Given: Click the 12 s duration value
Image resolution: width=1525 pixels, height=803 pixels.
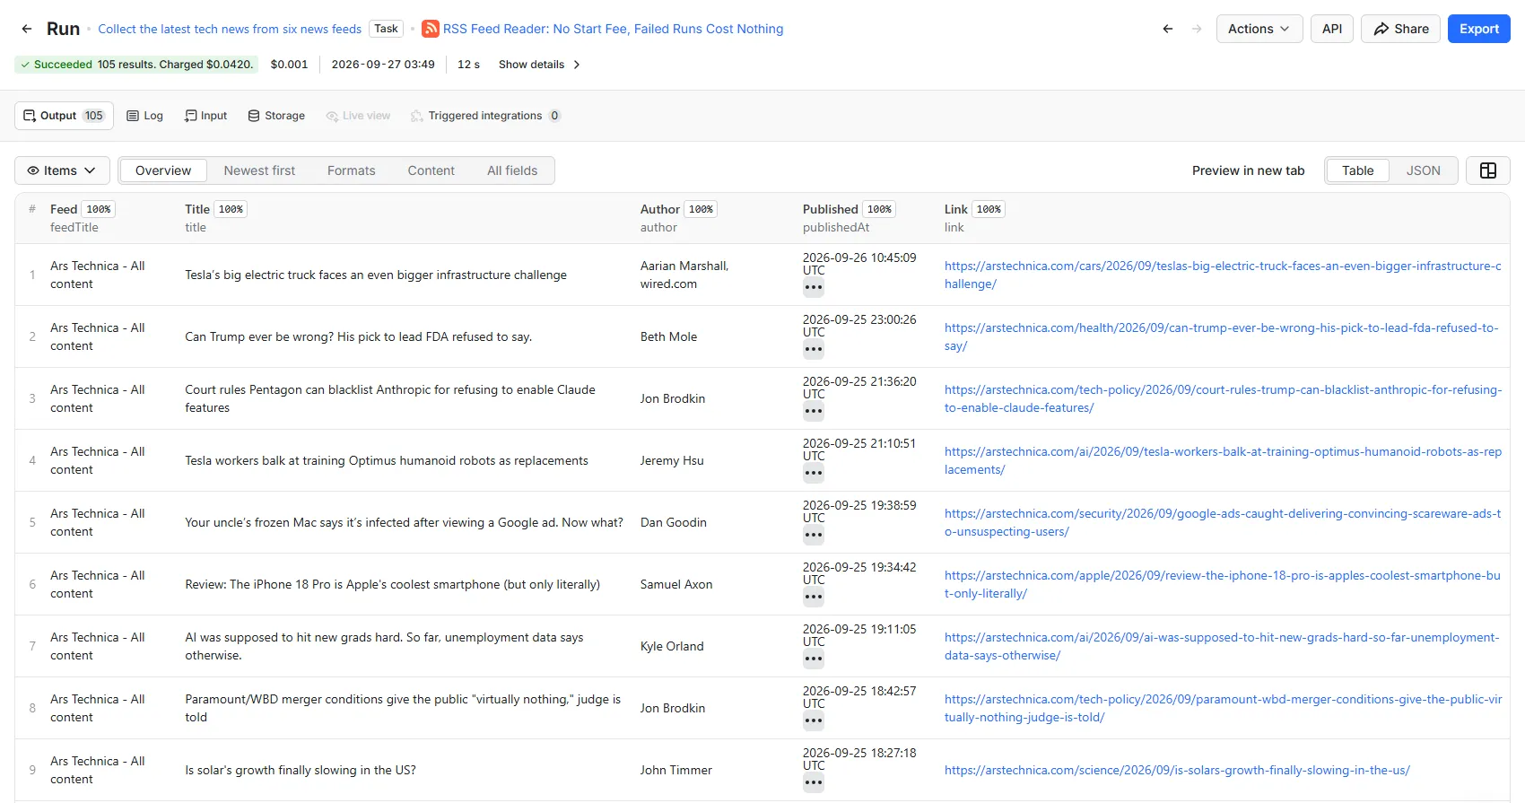Looking at the screenshot, I should [468, 65].
